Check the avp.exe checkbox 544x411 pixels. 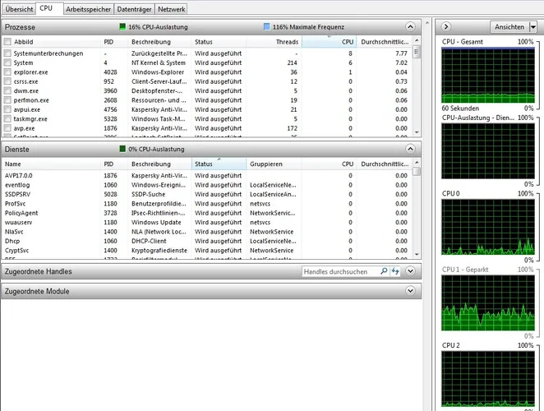point(7,128)
